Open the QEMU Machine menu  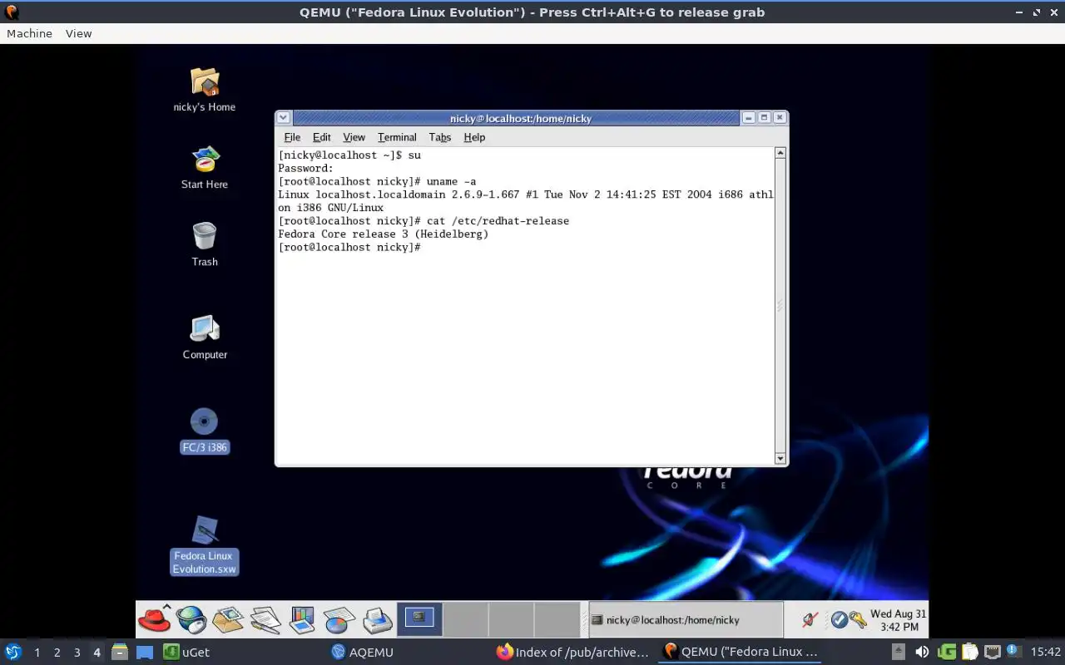click(x=29, y=33)
